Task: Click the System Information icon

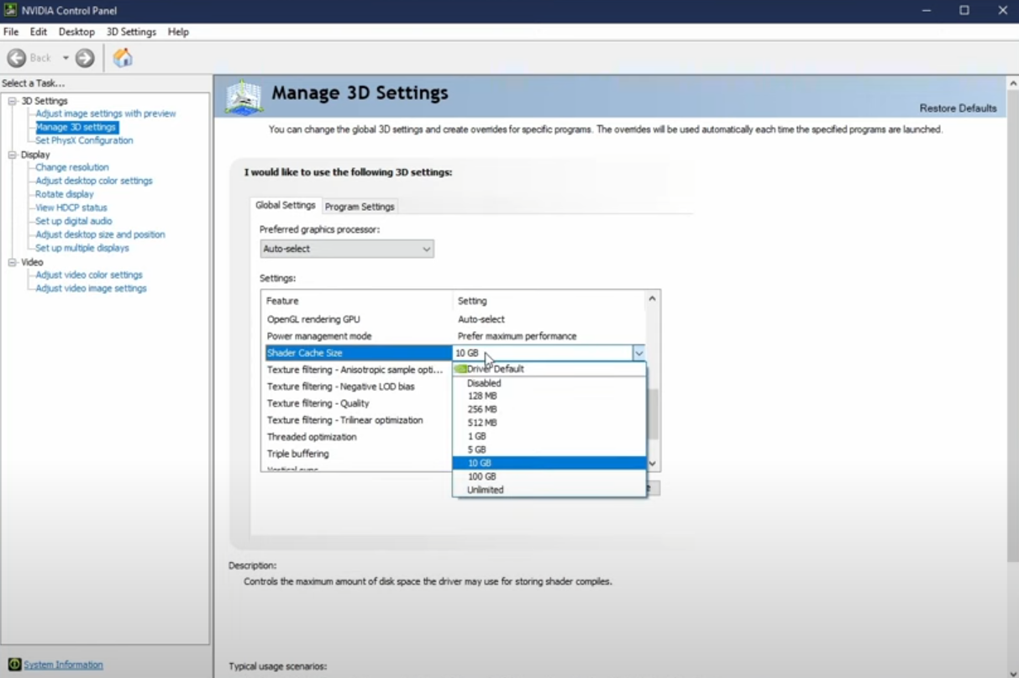Action: tap(14, 665)
